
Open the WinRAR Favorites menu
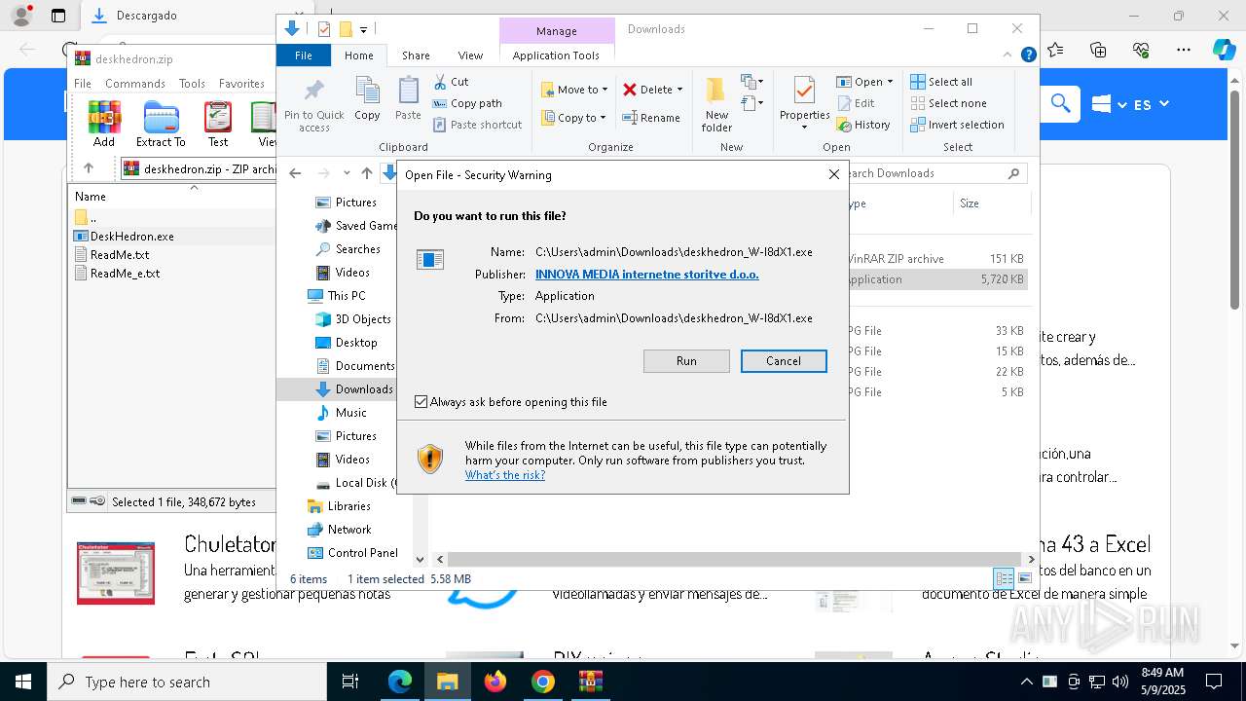click(x=241, y=84)
